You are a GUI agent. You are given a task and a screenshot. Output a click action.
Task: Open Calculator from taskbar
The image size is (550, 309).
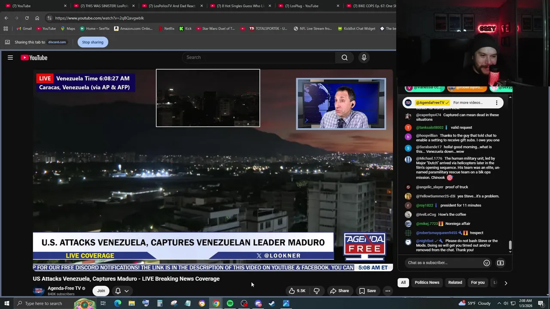coord(159,303)
